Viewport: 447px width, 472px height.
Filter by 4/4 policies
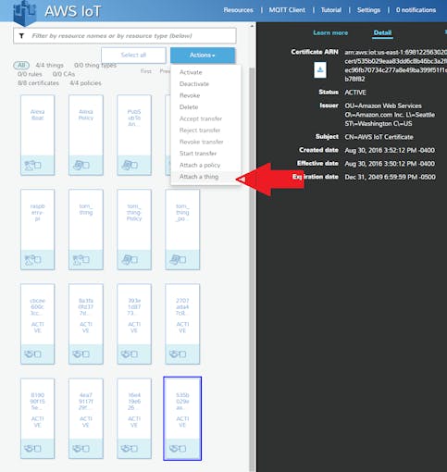coord(85,83)
